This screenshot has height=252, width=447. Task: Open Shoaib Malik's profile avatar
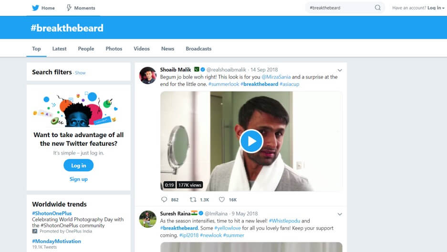coord(148,75)
